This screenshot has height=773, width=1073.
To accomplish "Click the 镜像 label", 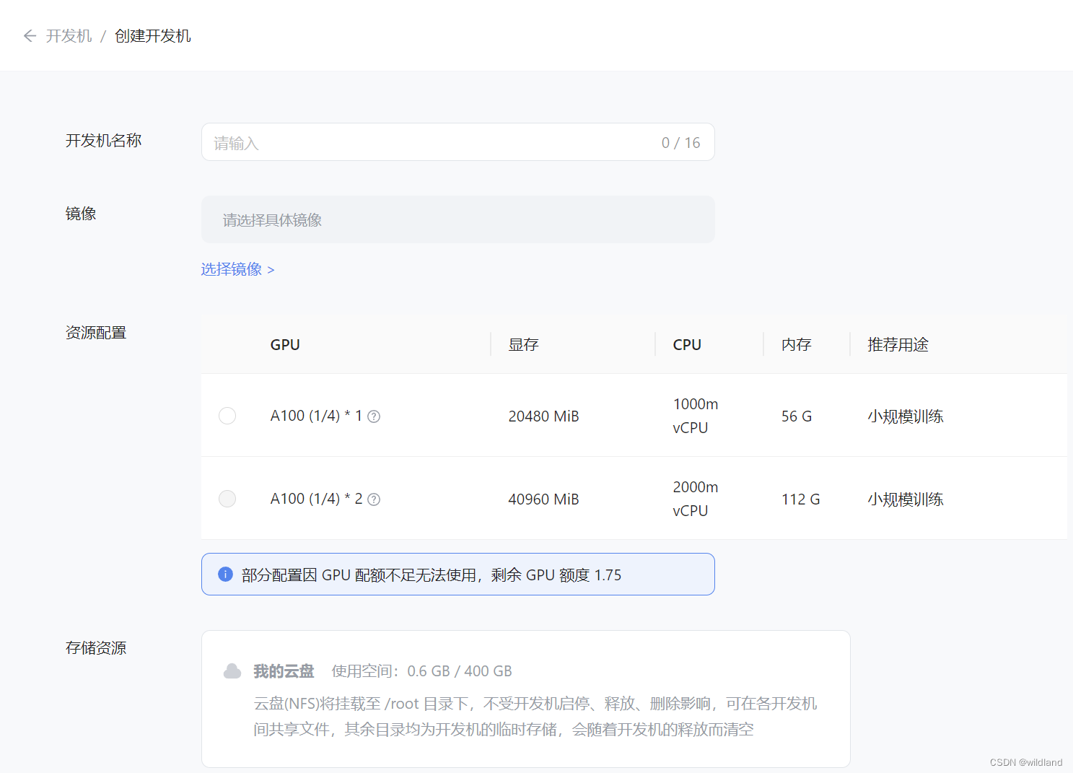I will (x=81, y=214).
